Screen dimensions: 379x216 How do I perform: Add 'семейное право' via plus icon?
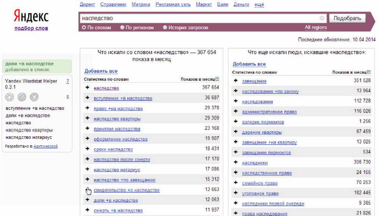pyautogui.click(x=236, y=182)
